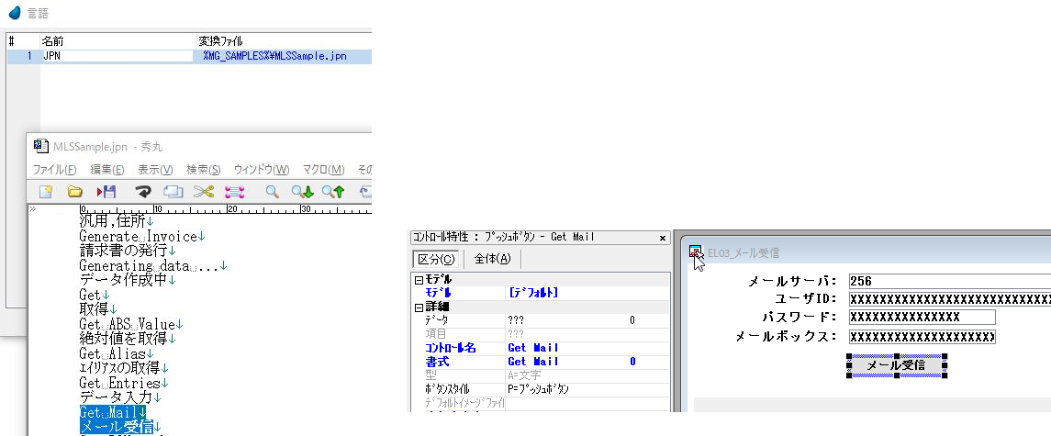Open a file with the folder icon
This screenshot has width=1051, height=436.
coord(75,192)
